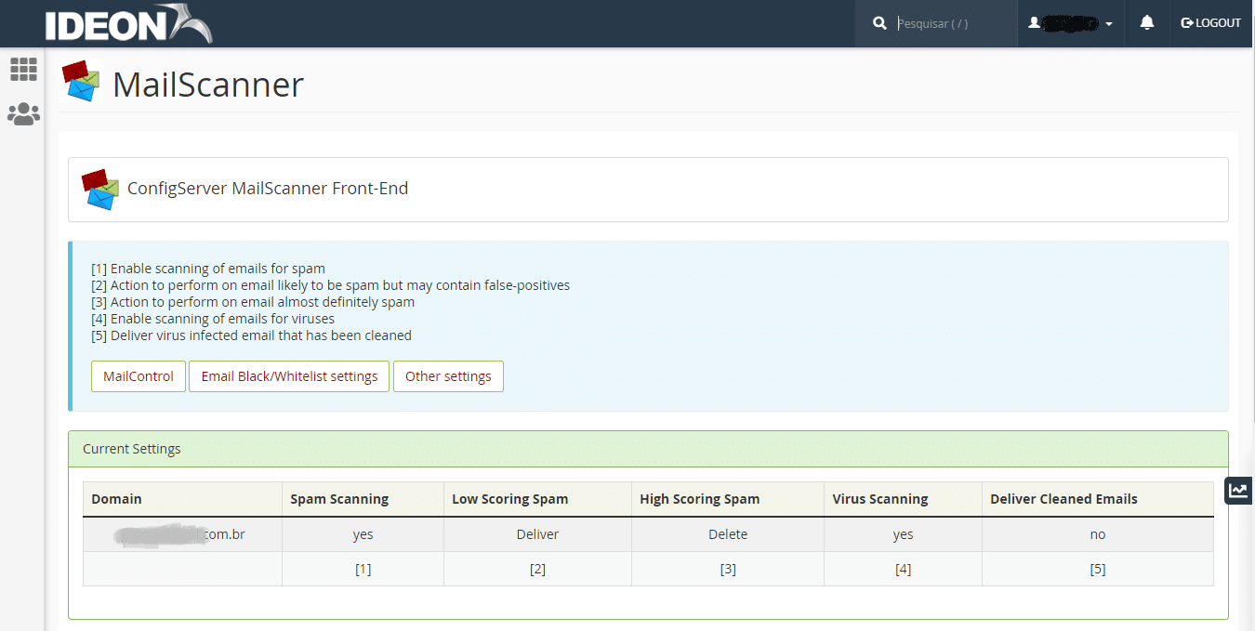The image size is (1255, 631).
Task: Click link [5] under Deliver Cleaned Emails
Action: [x=1097, y=568]
